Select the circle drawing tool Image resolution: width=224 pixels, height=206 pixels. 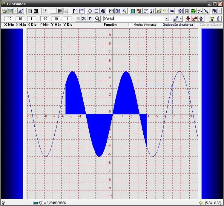pyautogui.click(x=90, y=11)
